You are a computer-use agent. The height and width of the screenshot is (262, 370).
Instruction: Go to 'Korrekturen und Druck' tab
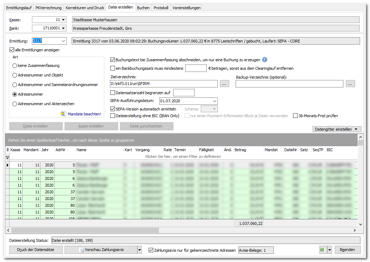point(85,8)
